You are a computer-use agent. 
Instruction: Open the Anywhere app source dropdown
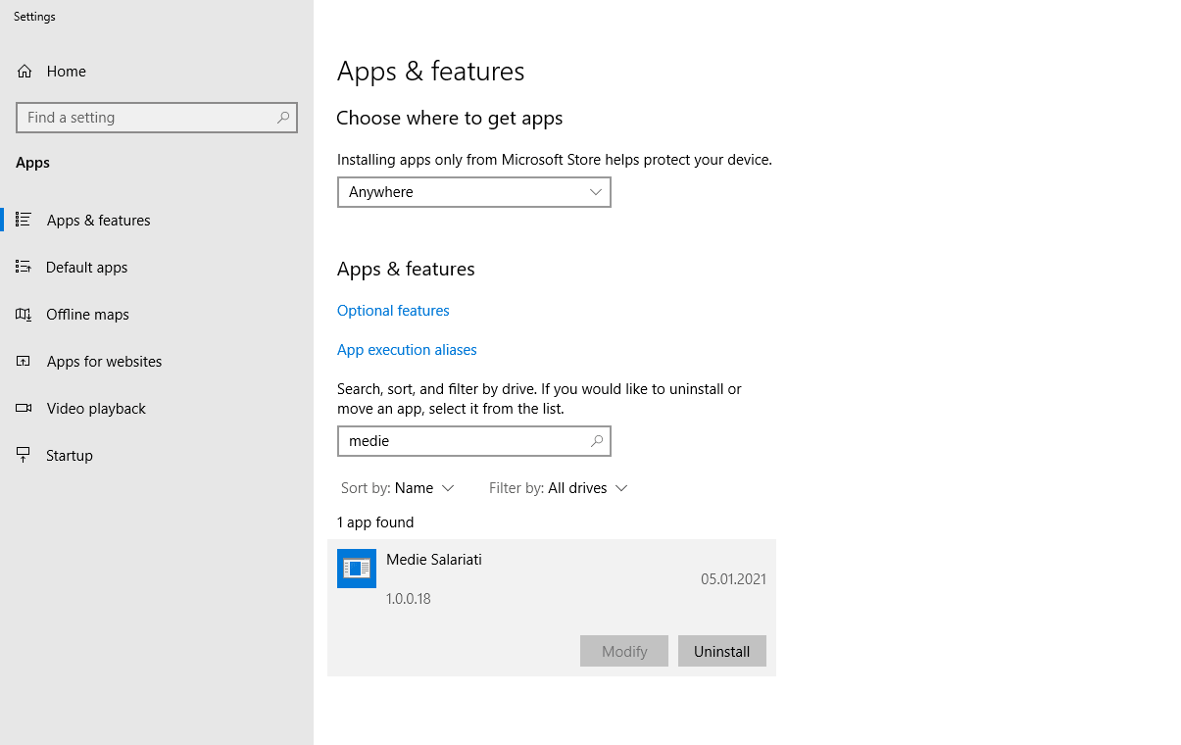tap(474, 192)
